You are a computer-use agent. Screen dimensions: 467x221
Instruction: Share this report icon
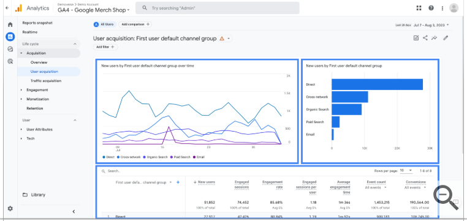click(x=425, y=38)
